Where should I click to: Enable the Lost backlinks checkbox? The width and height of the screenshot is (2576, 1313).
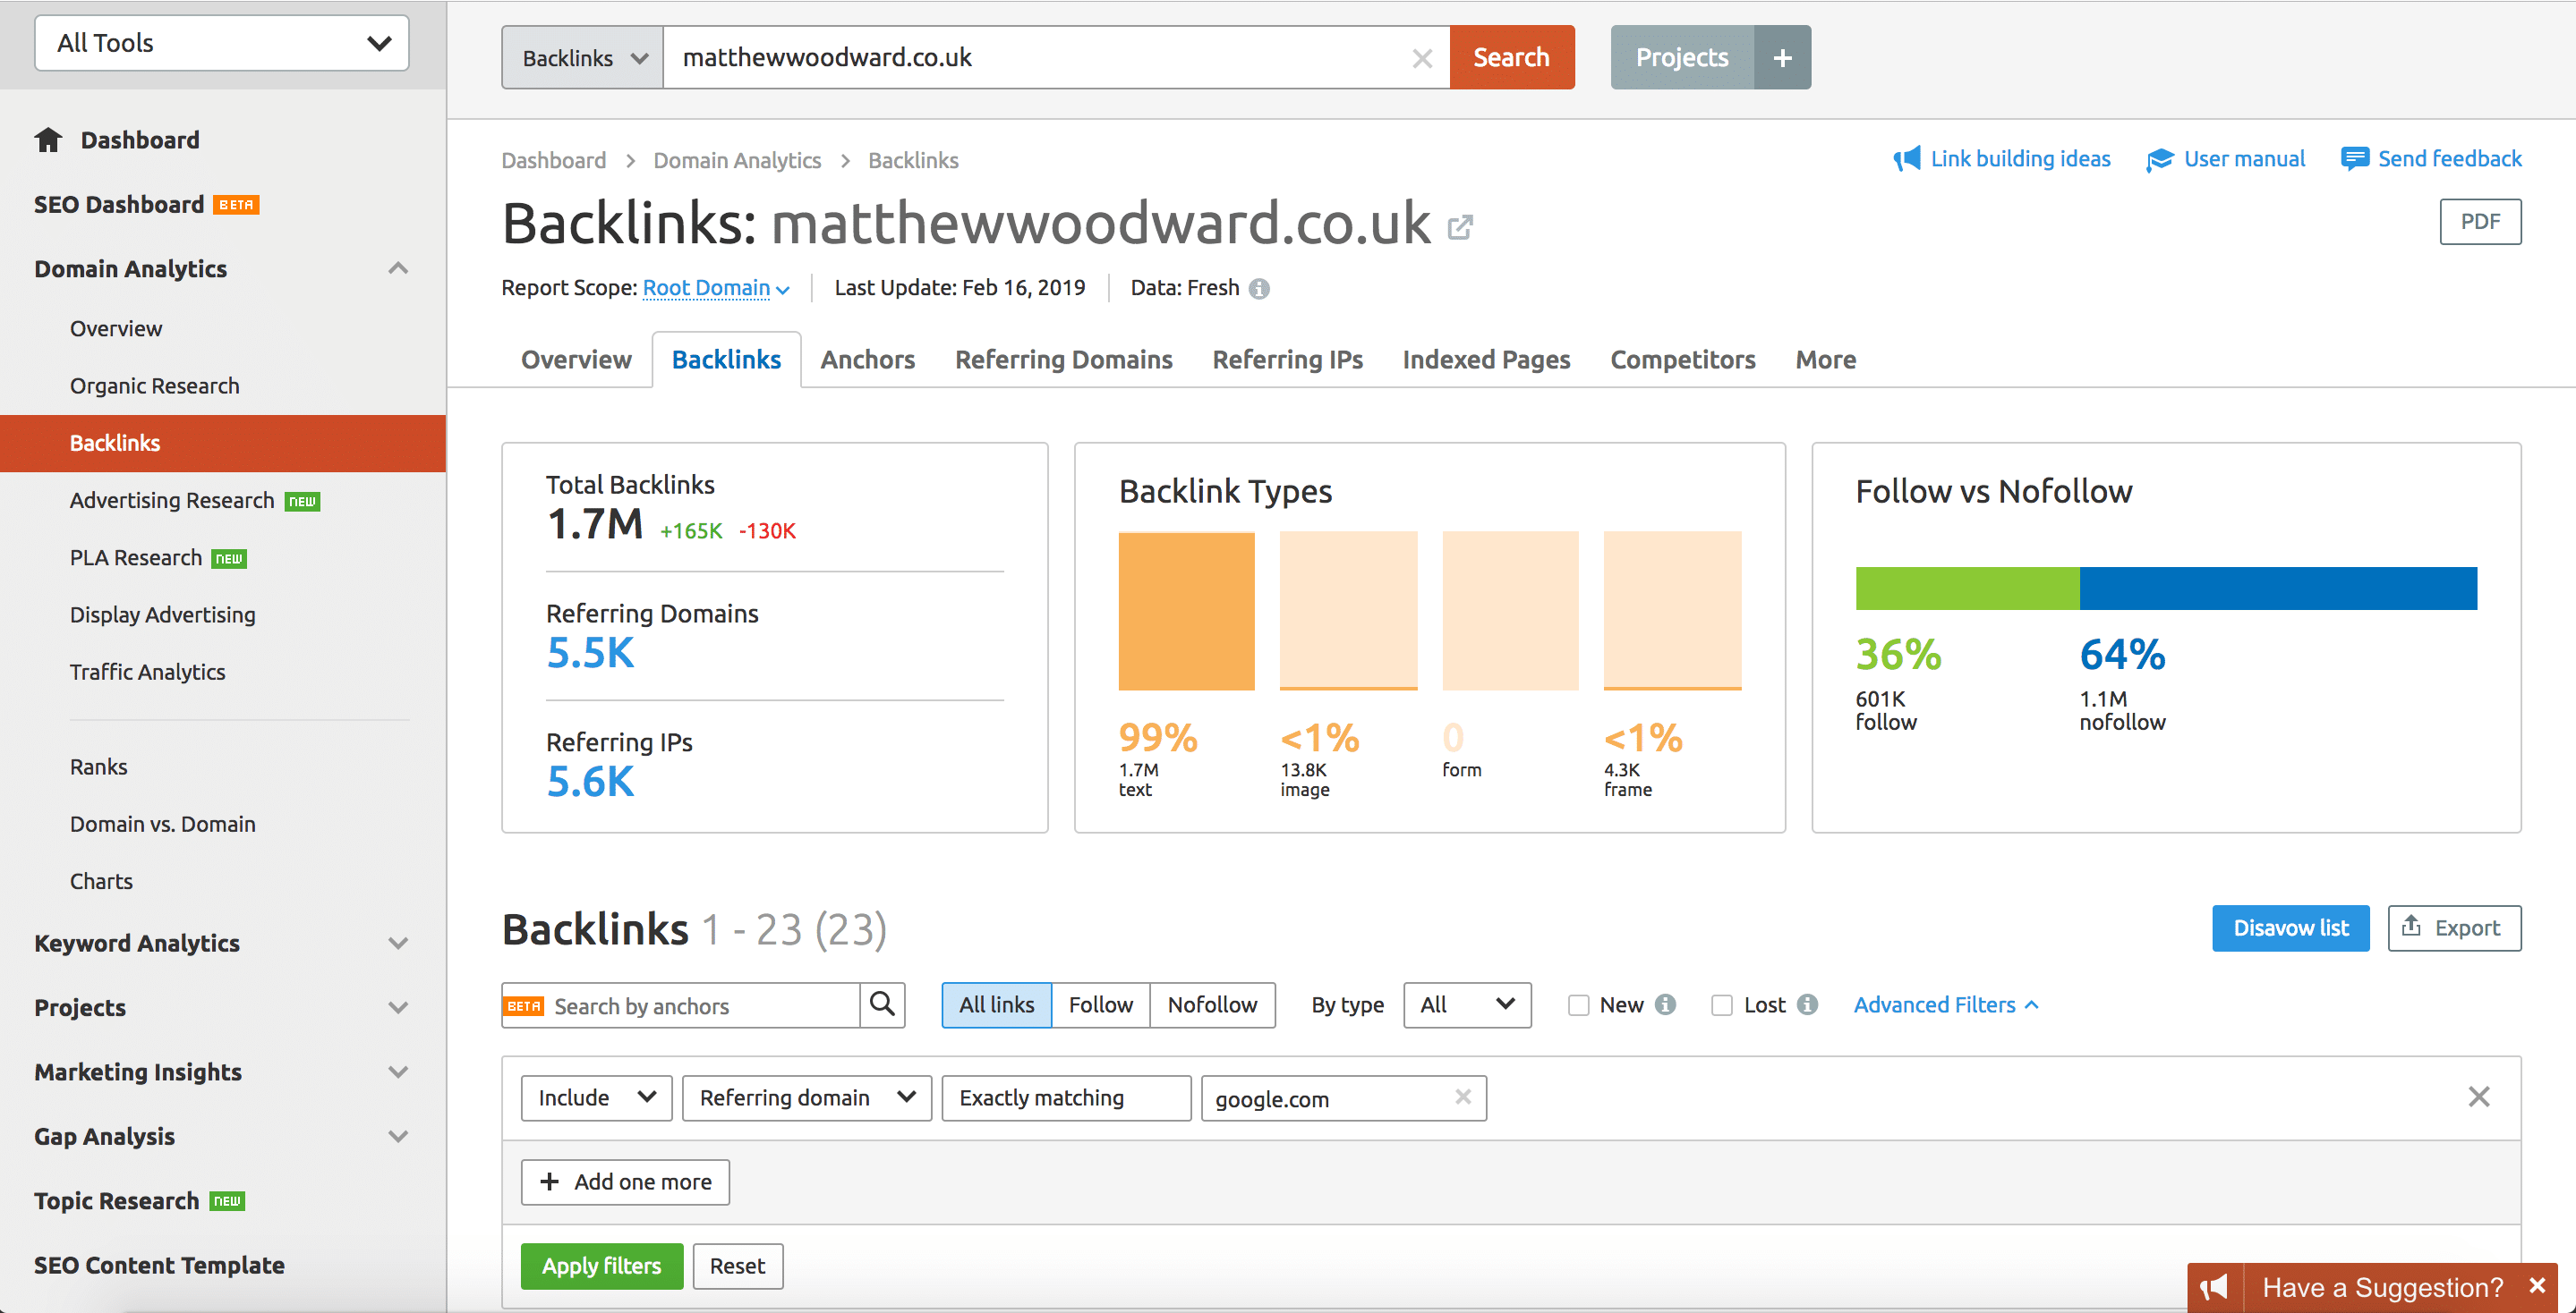coord(1721,1005)
